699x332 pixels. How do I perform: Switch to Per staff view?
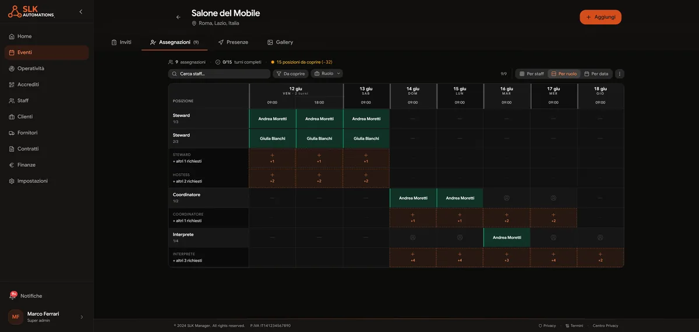tap(531, 74)
